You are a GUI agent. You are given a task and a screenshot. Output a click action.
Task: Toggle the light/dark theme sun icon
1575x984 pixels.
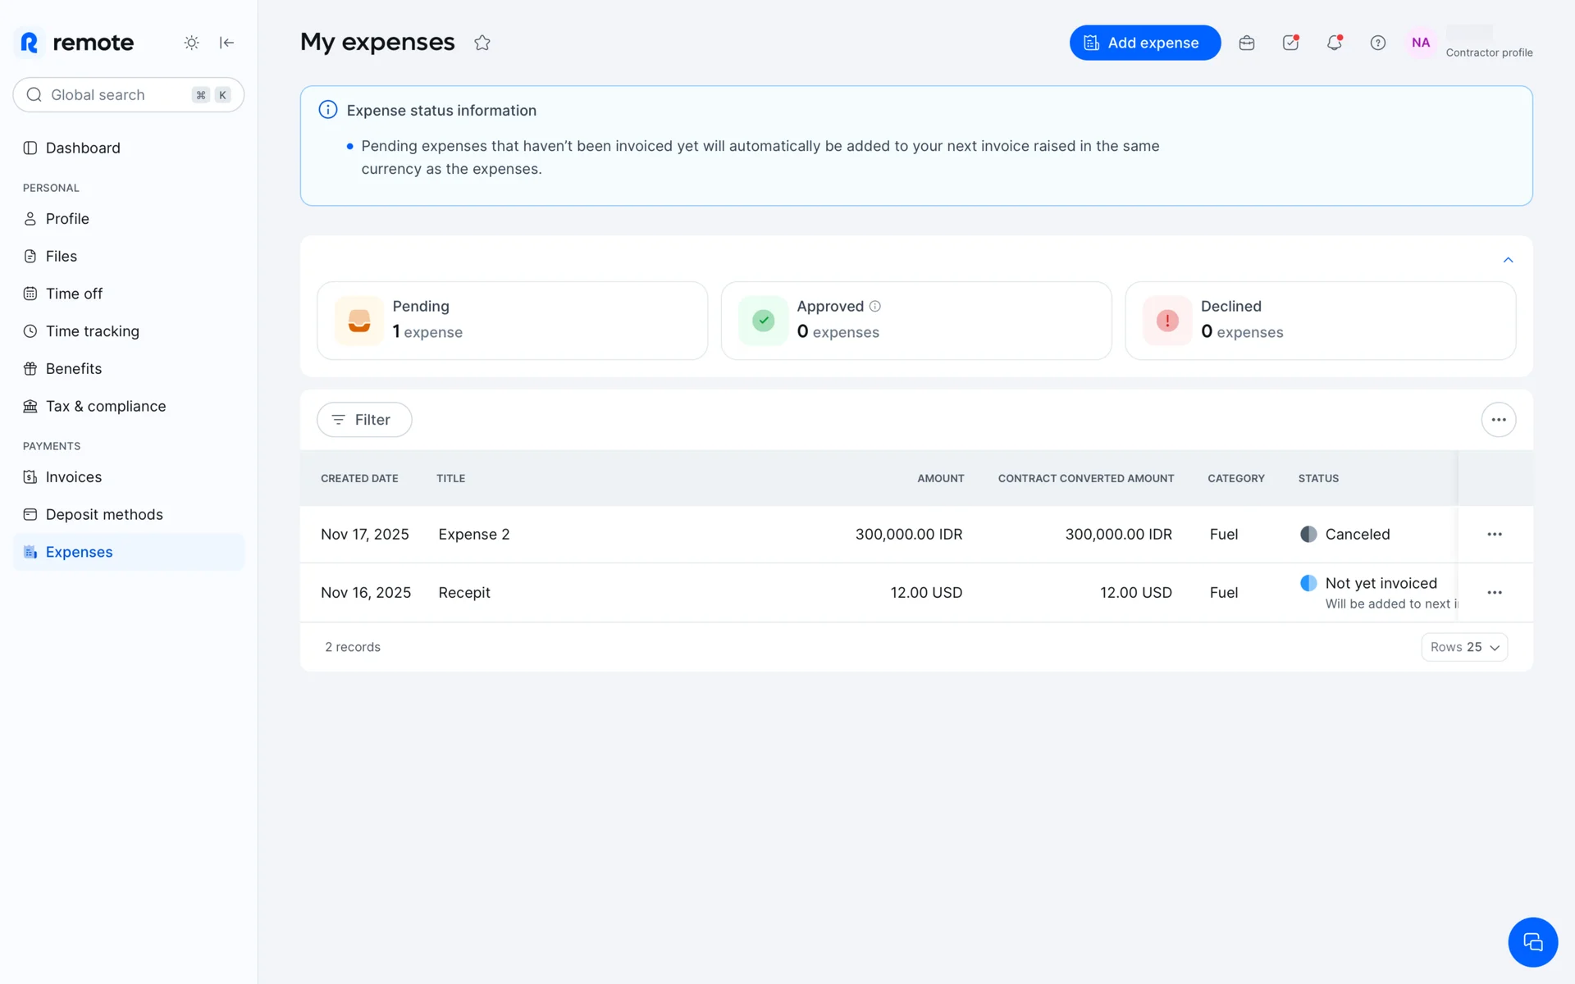(x=191, y=43)
